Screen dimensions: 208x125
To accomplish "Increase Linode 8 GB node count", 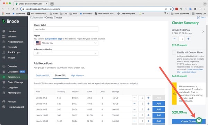I will click(148, 109).
